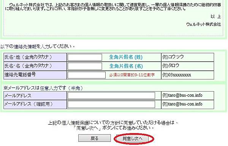Click the first taro@bus-con.info example
228x146 pixels.
(182, 95)
